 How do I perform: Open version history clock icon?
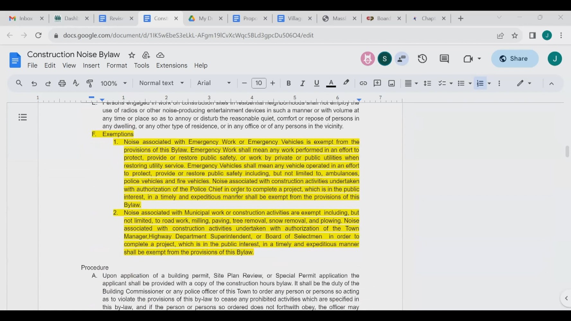pyautogui.click(x=422, y=59)
